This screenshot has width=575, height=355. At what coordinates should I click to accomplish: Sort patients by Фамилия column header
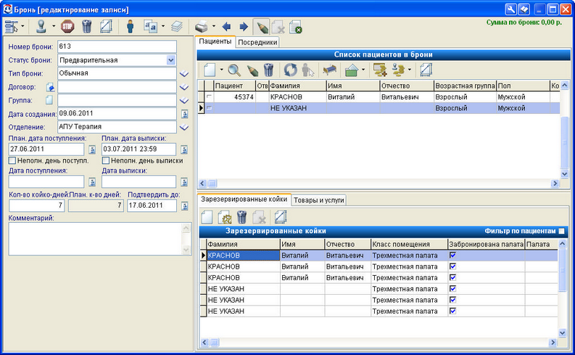(298, 86)
